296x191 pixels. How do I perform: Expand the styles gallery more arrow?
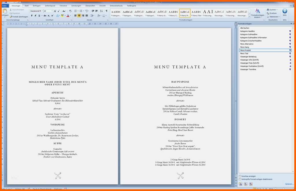(x=249, y=16)
